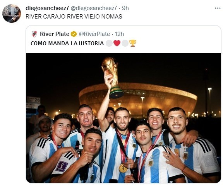The height and width of the screenshot is (185, 223).
Task: Click the gold verified badge
Action: (74, 34)
